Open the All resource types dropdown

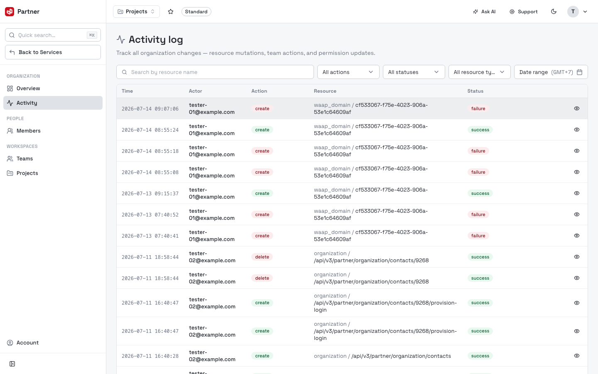(x=480, y=72)
